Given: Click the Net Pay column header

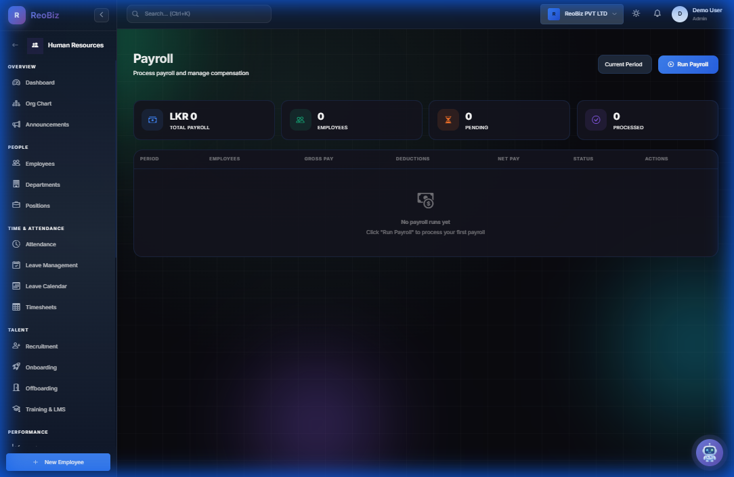Looking at the screenshot, I should [509, 159].
